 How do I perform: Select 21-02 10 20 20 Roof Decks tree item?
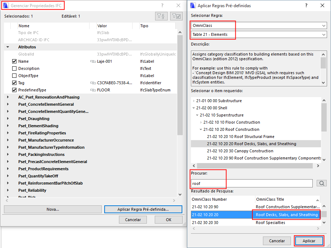pos(251,144)
